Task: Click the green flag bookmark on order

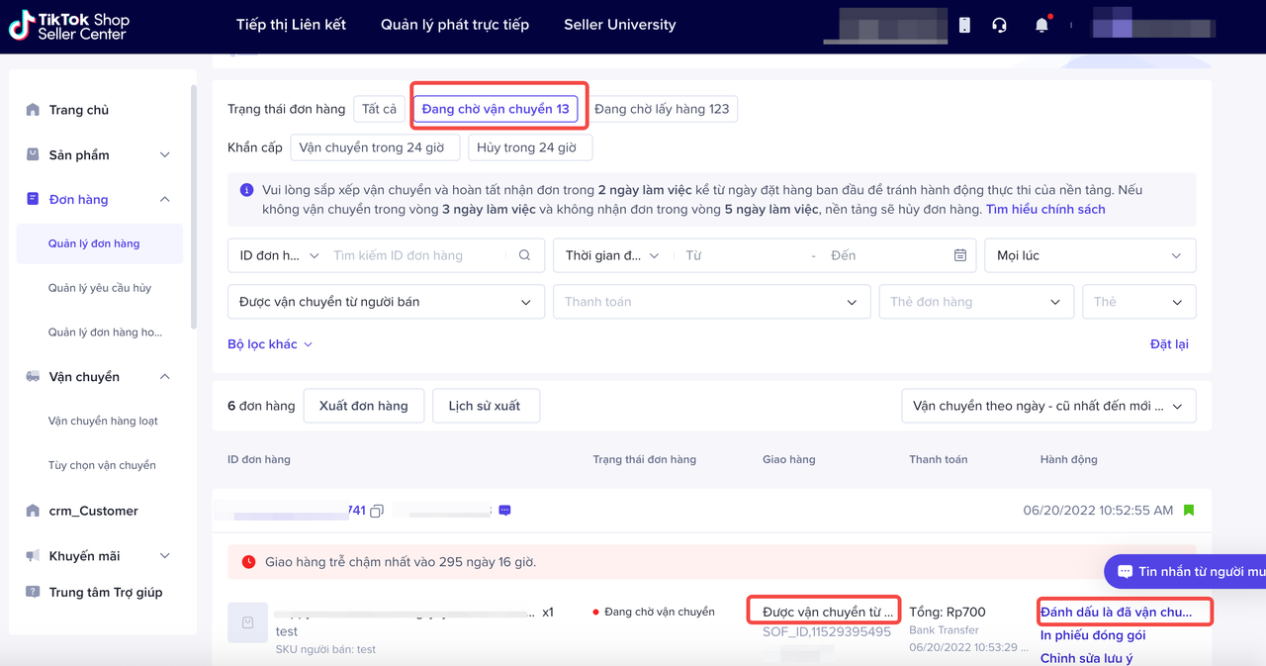Action: 1189,511
